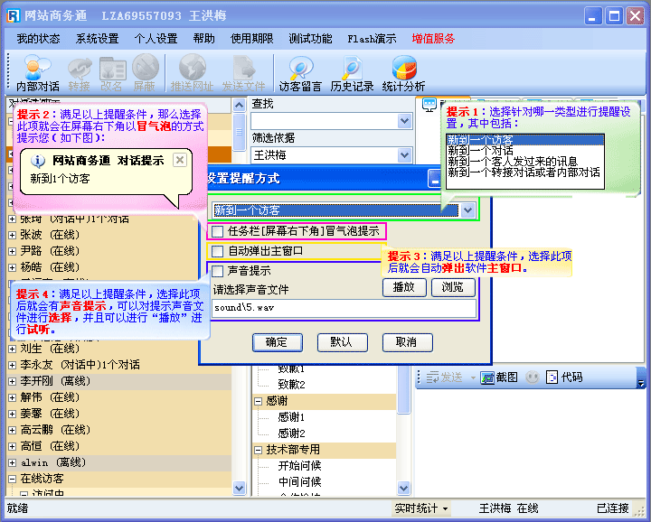Image resolution: width=651 pixels, height=522 pixels.
Task: Close the 对话提示 balloon popup
Action: pyautogui.click(x=179, y=160)
